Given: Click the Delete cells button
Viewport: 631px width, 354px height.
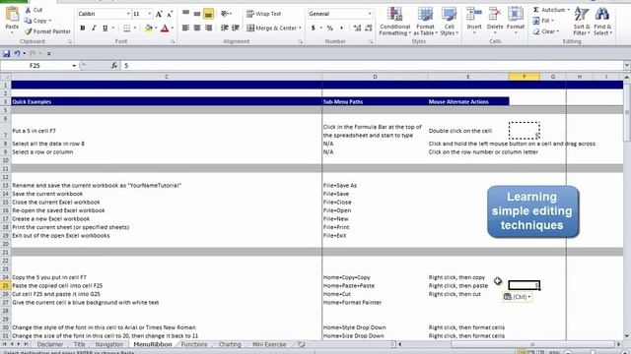Looking at the screenshot, I should [495, 20].
